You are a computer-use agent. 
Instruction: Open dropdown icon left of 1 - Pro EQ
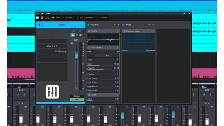tap(58, 18)
